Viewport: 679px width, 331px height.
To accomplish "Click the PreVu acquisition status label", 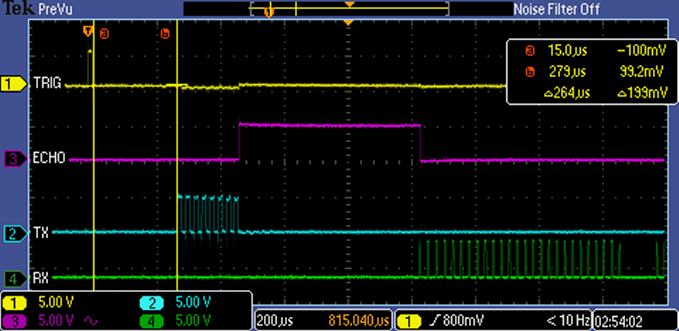I will [54, 9].
